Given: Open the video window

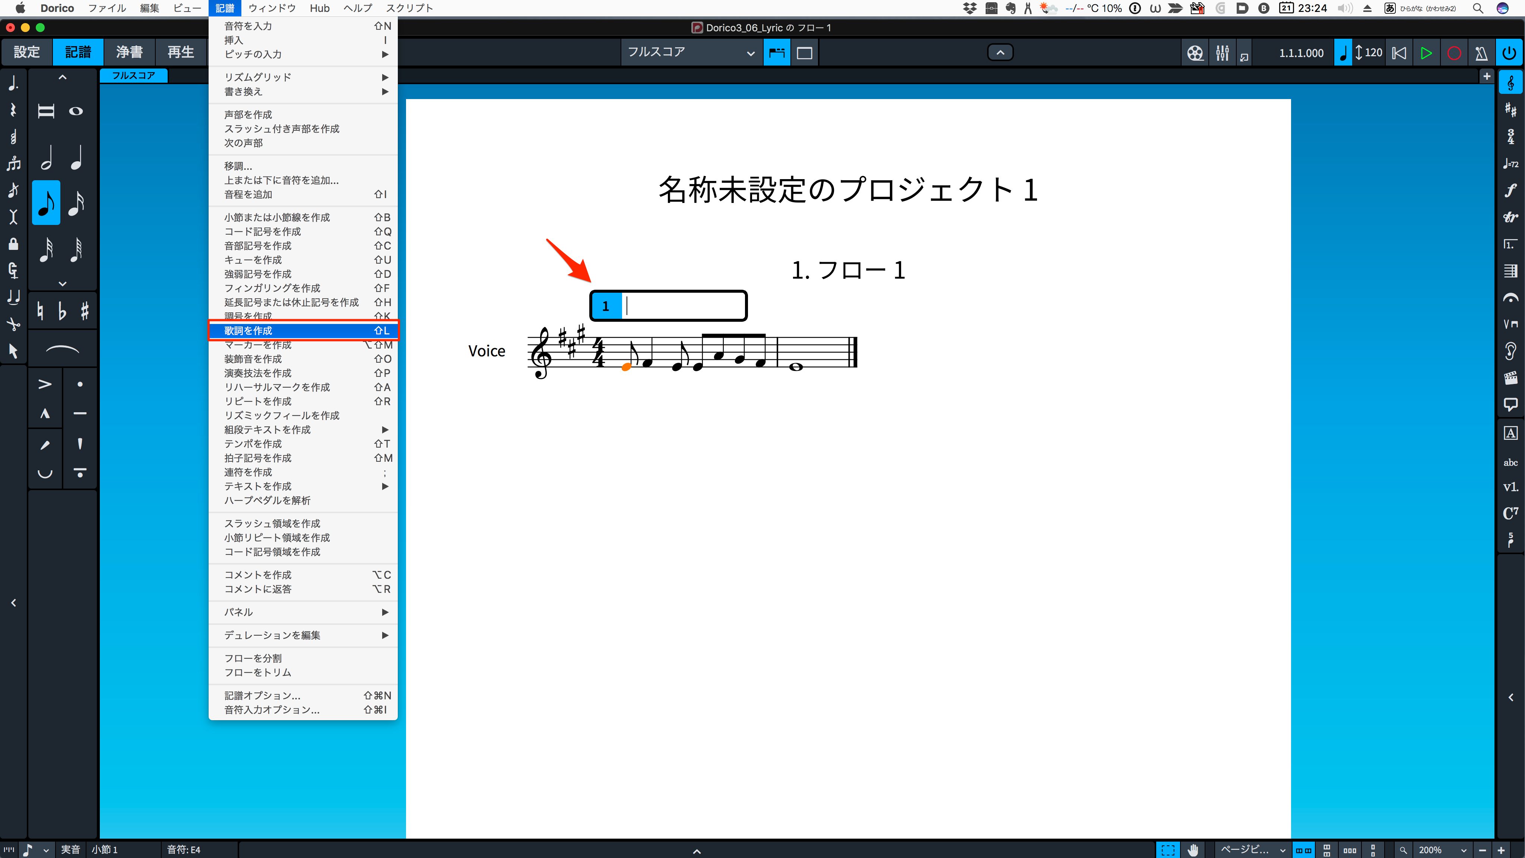Looking at the screenshot, I should (1195, 53).
